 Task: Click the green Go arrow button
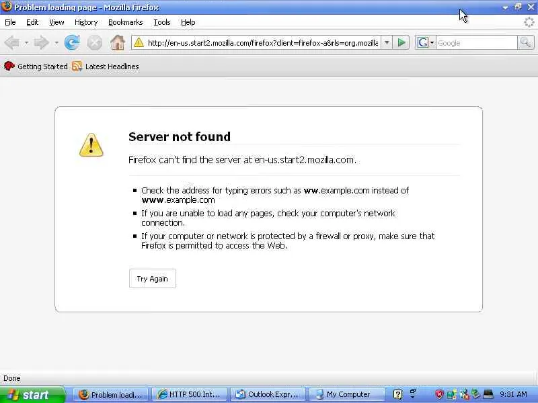(x=401, y=43)
